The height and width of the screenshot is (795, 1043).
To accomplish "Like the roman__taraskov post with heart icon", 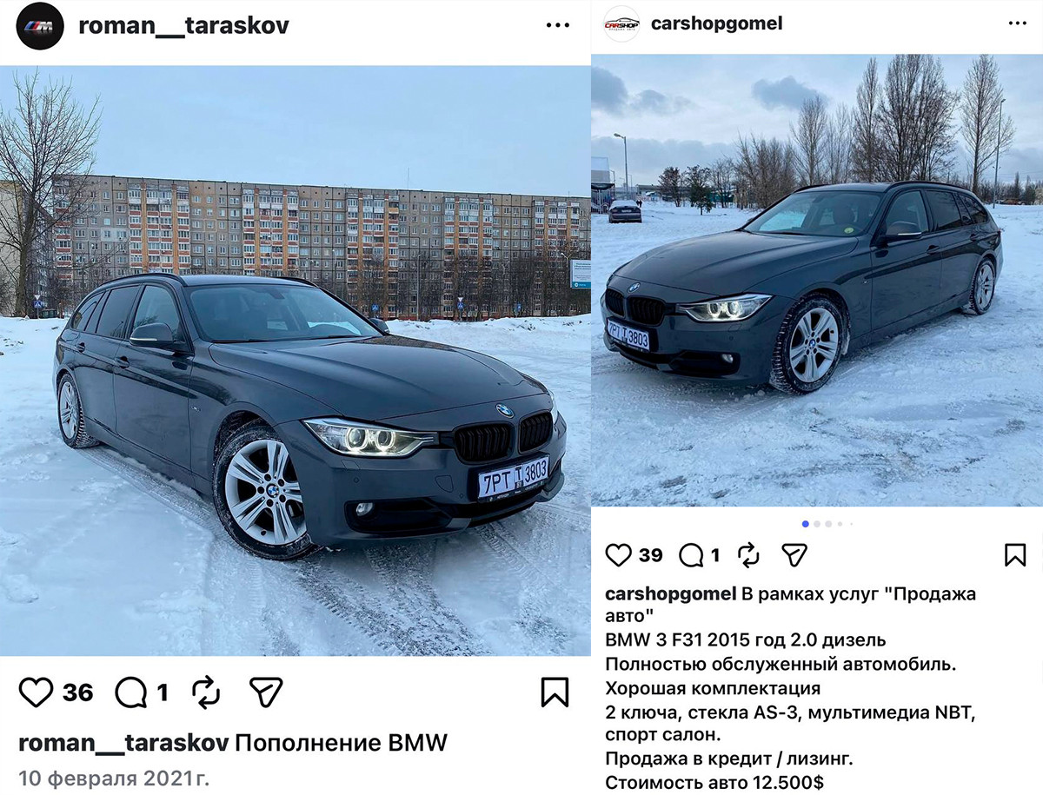I will click(x=37, y=692).
